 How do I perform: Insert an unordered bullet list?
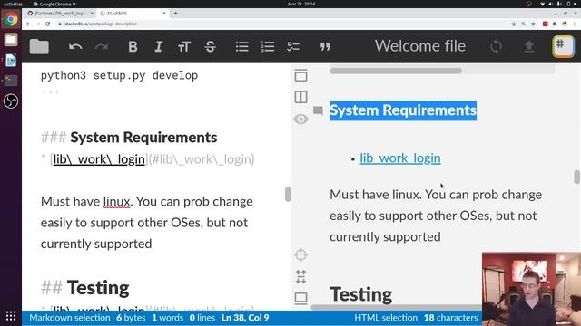point(242,46)
